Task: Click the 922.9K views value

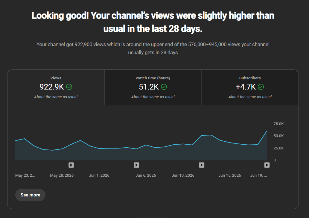Action: (x=52, y=87)
